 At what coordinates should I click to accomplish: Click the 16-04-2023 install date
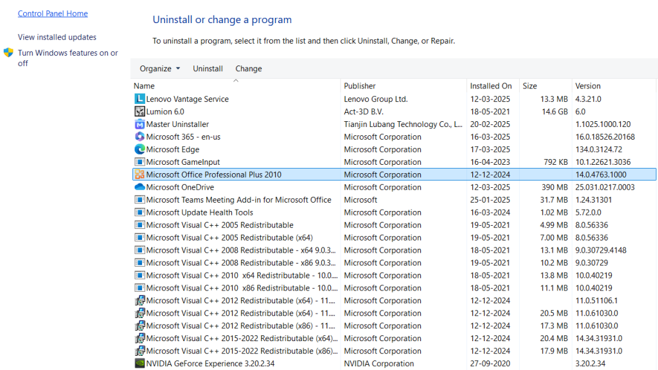pos(490,162)
